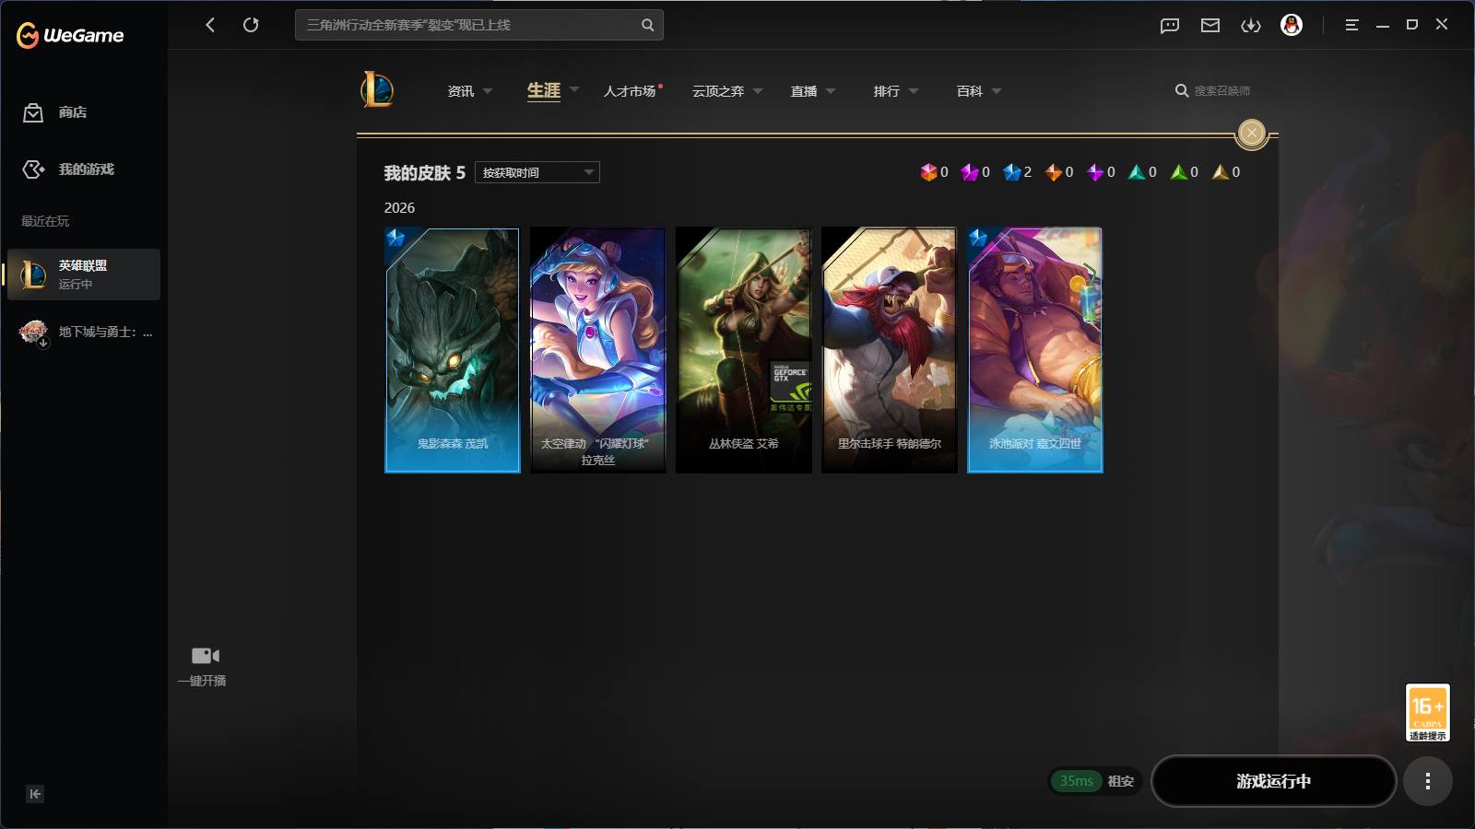Click the search magnifier in the top bar
Screen dimensions: 1475x829
pos(648,25)
